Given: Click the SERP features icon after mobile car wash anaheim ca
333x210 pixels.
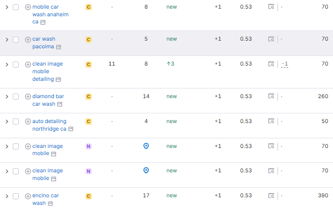Looking at the screenshot, I should [43, 22].
